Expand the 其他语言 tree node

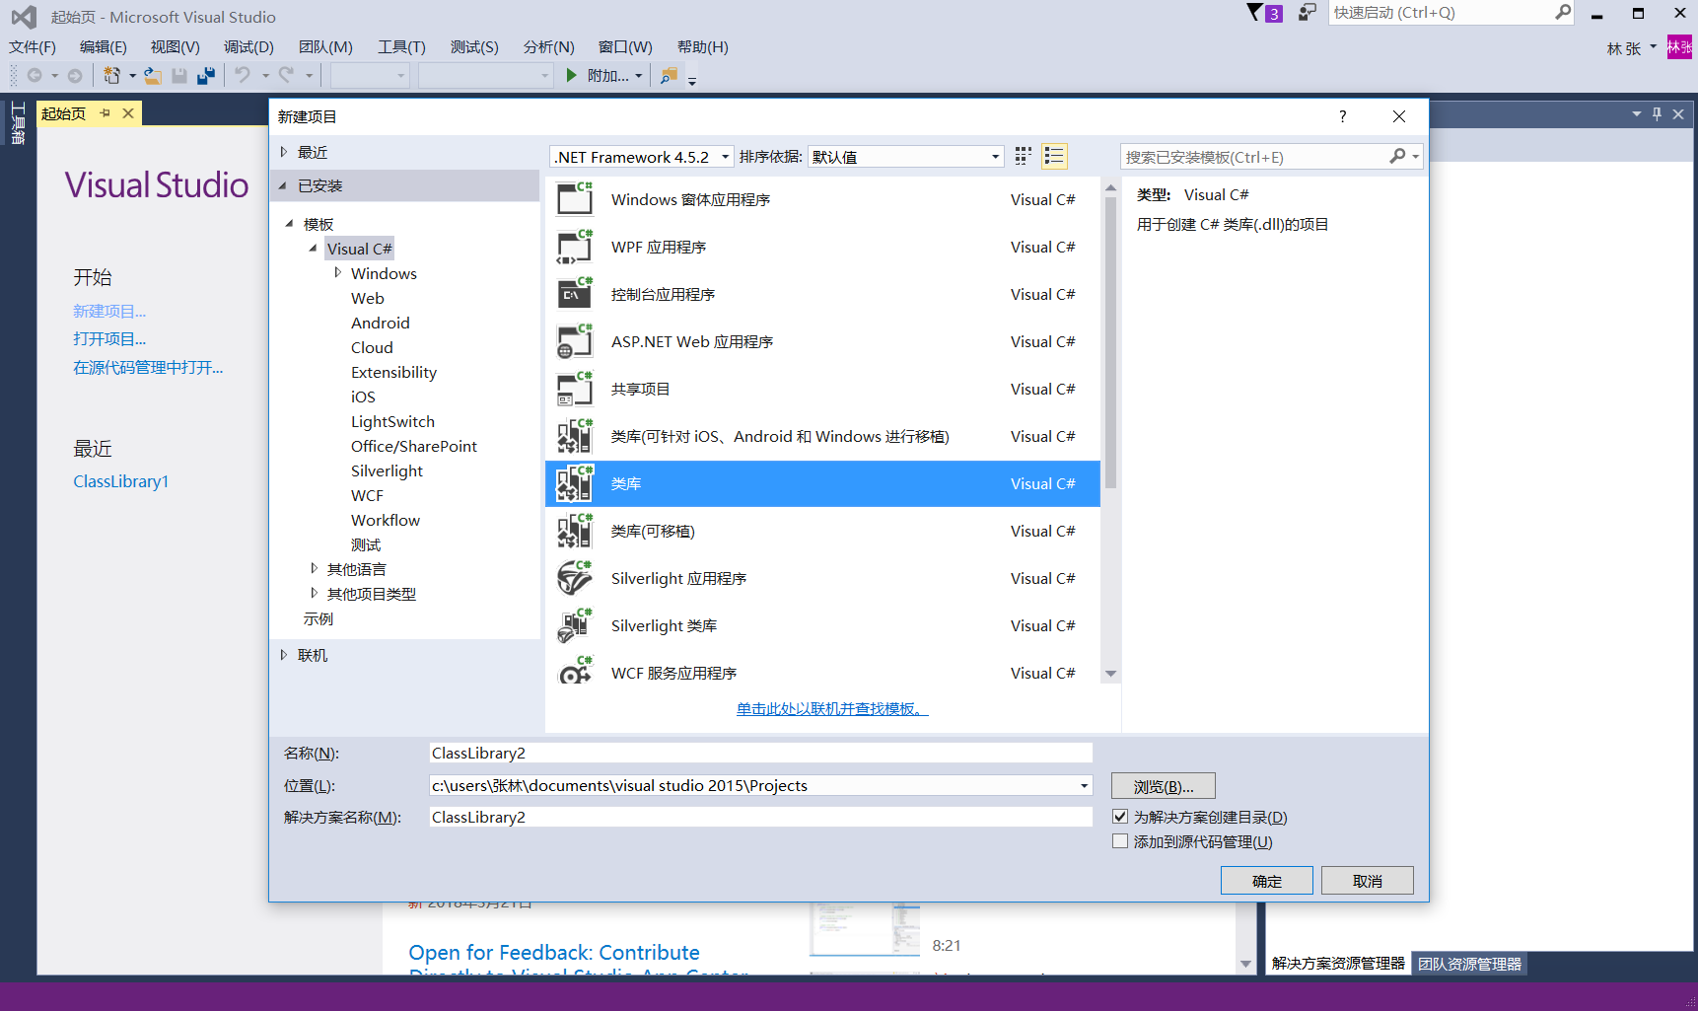coord(314,568)
